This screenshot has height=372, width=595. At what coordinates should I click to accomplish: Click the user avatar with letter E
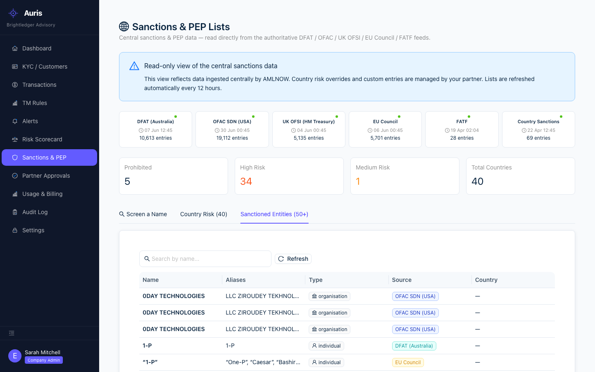15,356
